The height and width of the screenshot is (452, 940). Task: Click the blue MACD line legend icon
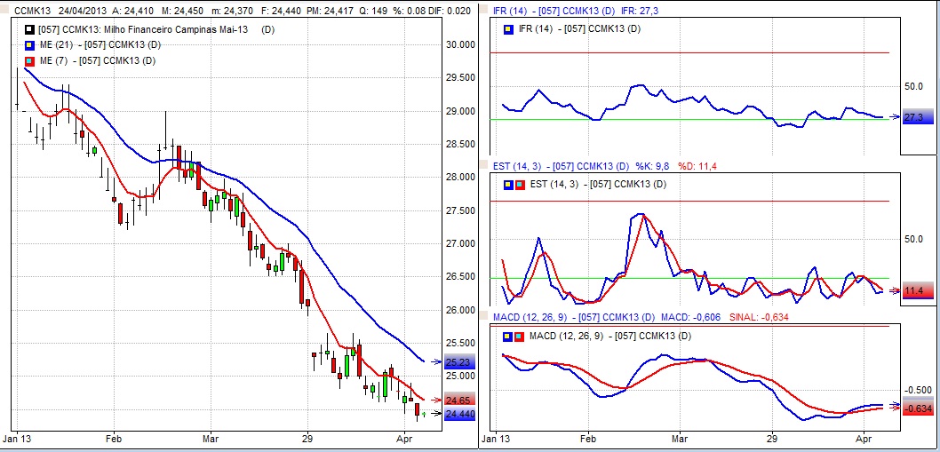point(507,336)
